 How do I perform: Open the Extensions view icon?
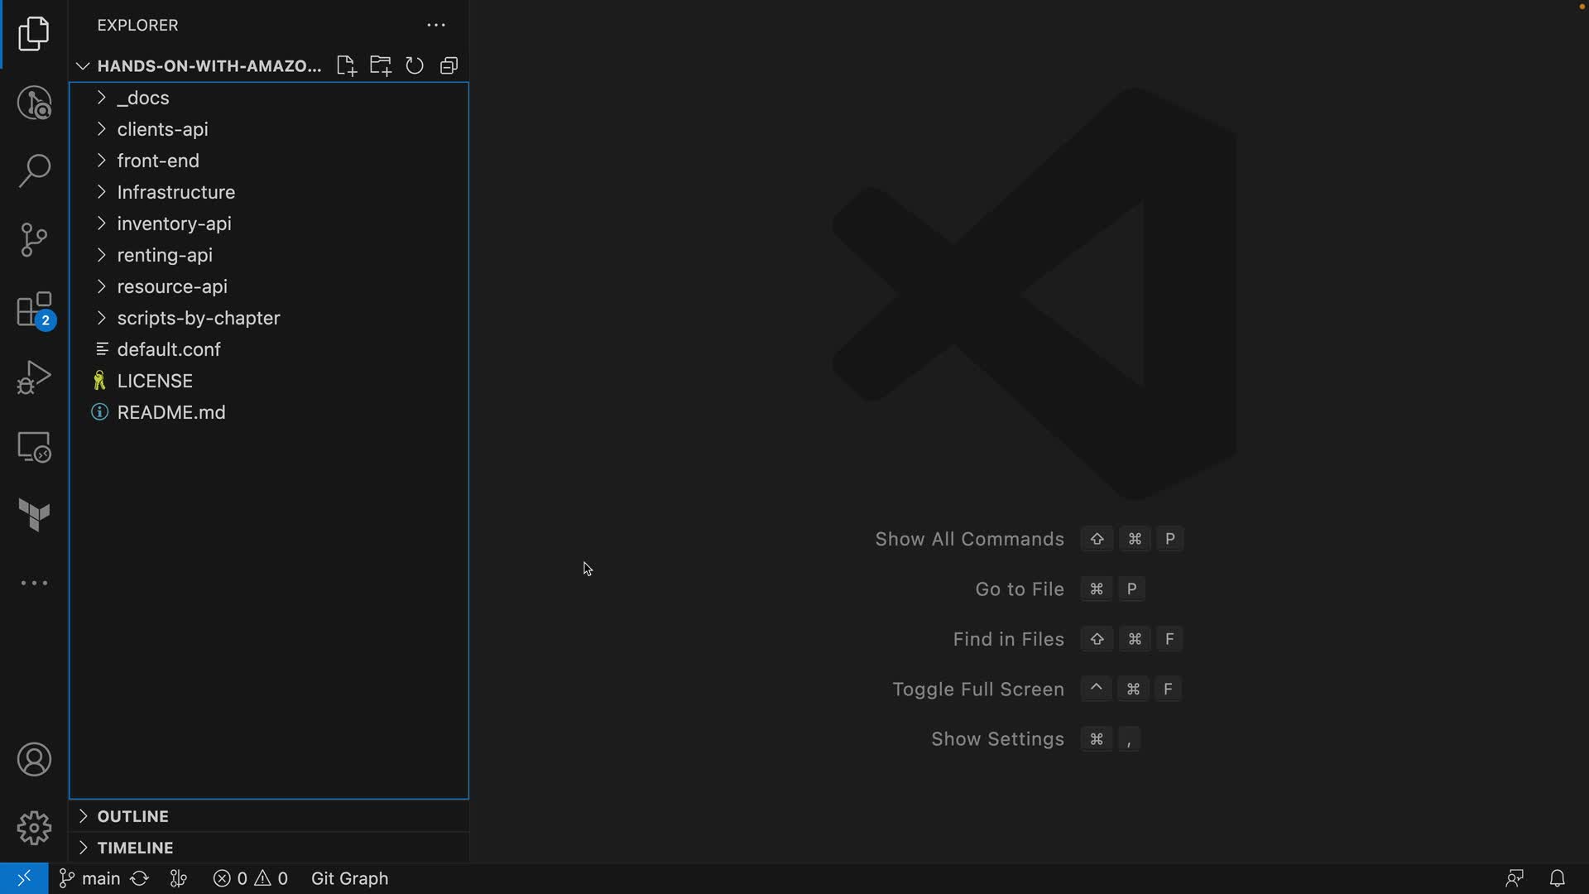pos(34,310)
